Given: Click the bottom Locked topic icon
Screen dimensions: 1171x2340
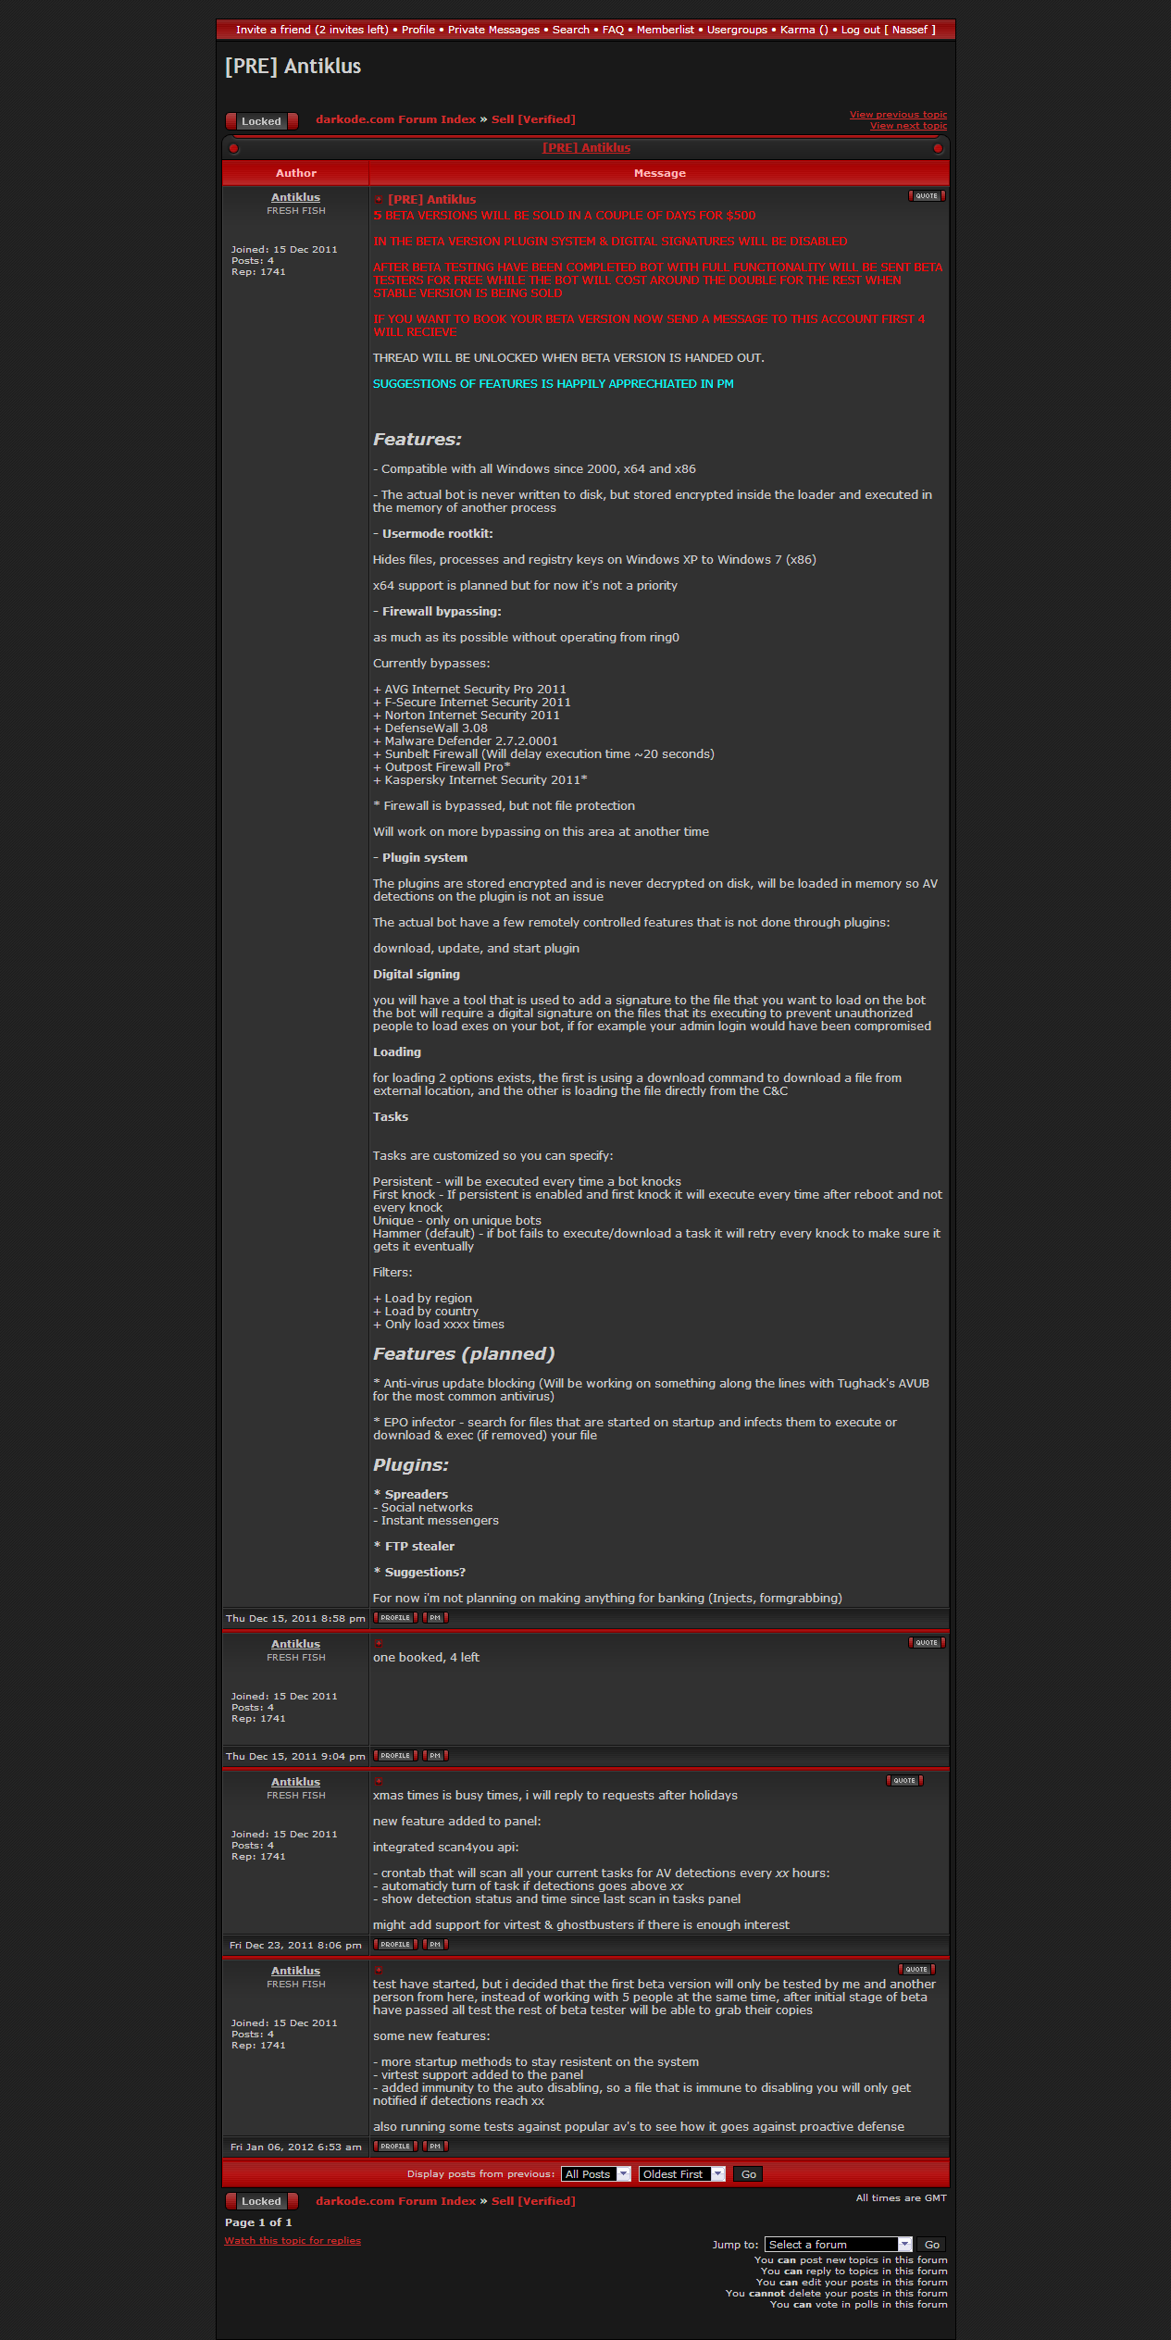Looking at the screenshot, I should (x=261, y=2201).
